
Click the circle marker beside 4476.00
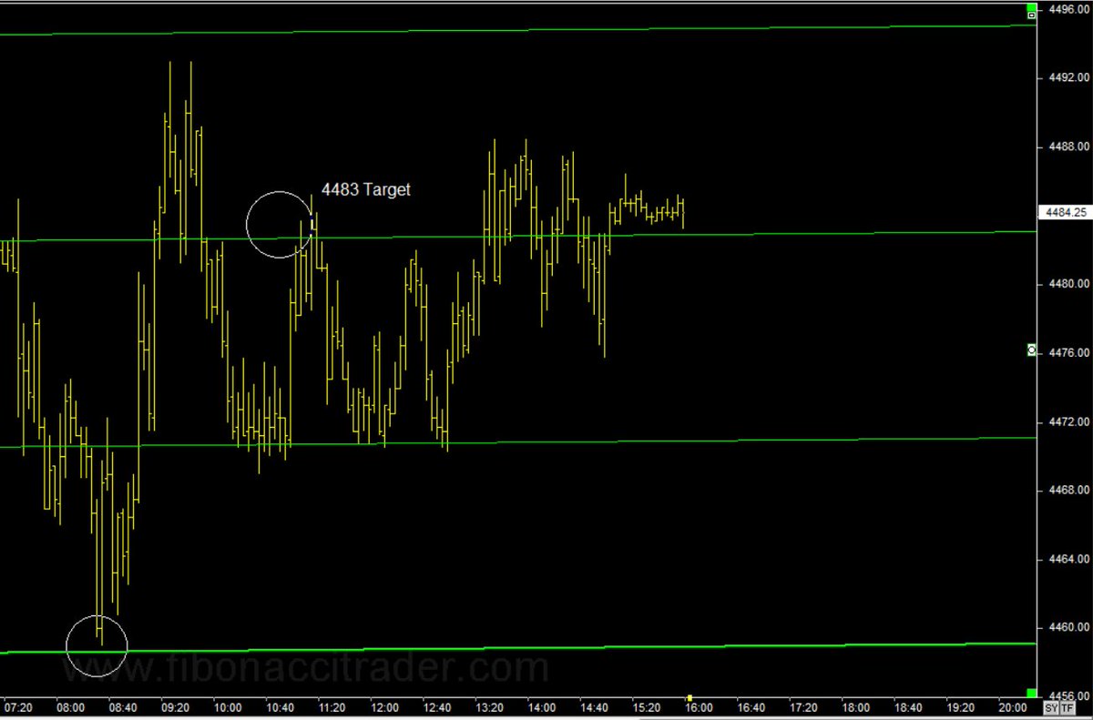[1032, 350]
